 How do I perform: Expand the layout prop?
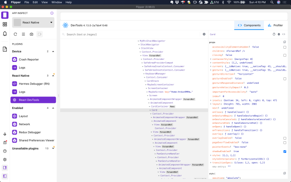(211, 104)
